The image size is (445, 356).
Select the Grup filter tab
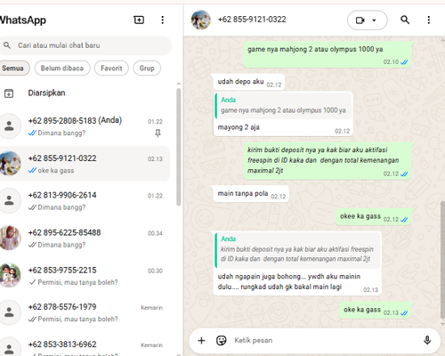click(x=147, y=69)
